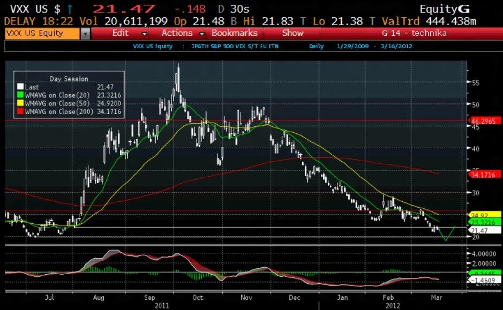Click the Dec label on the time axis
The width and height of the screenshot is (503, 310).
click(x=295, y=298)
